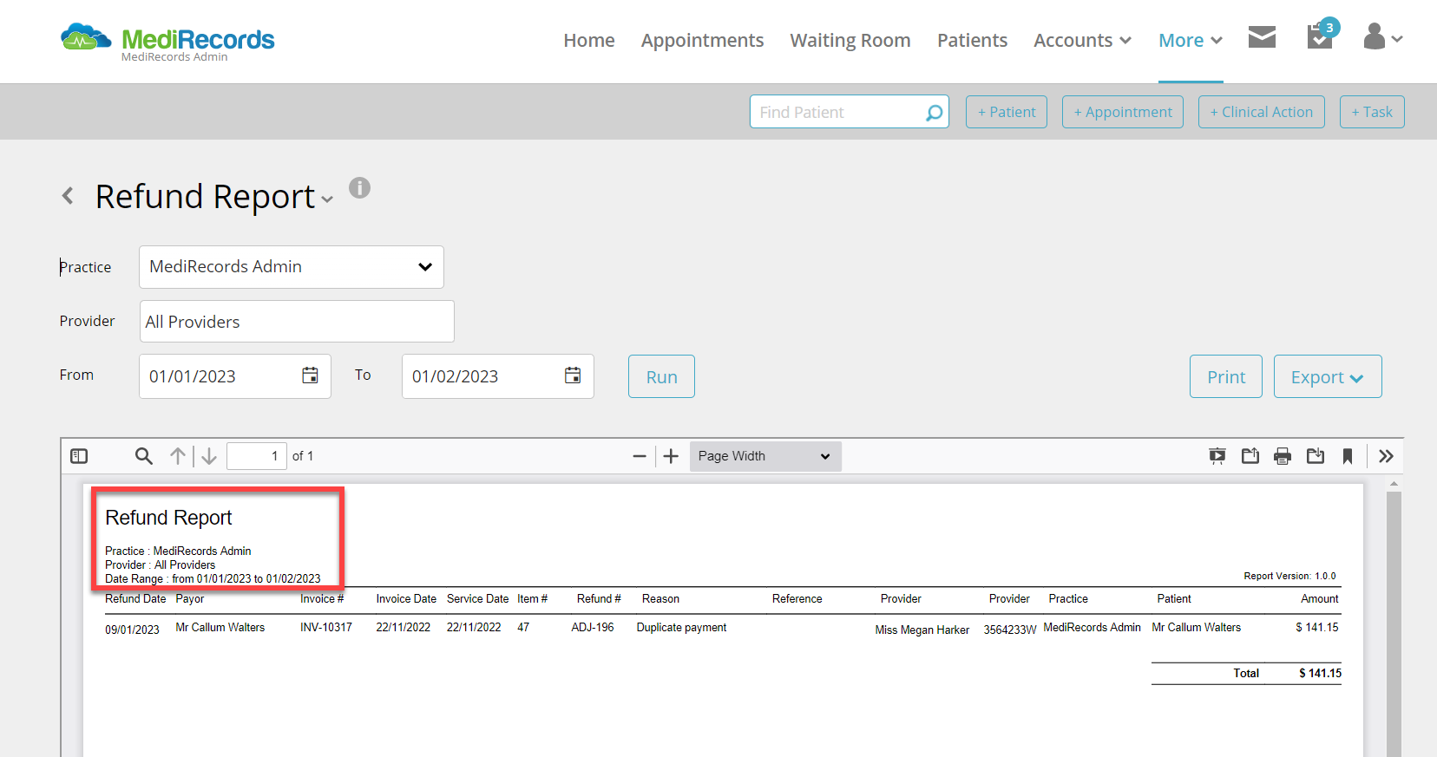Click the Total amount $ 141.15

tap(1320, 674)
